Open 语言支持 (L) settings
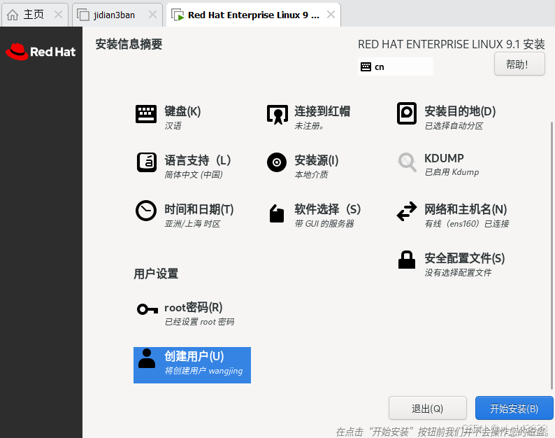 [198, 160]
